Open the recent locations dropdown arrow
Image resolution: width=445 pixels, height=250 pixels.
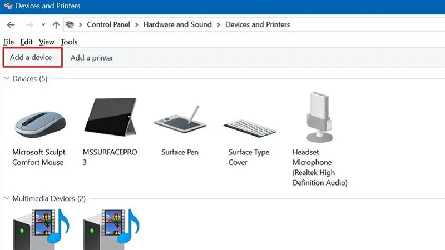click(43, 25)
